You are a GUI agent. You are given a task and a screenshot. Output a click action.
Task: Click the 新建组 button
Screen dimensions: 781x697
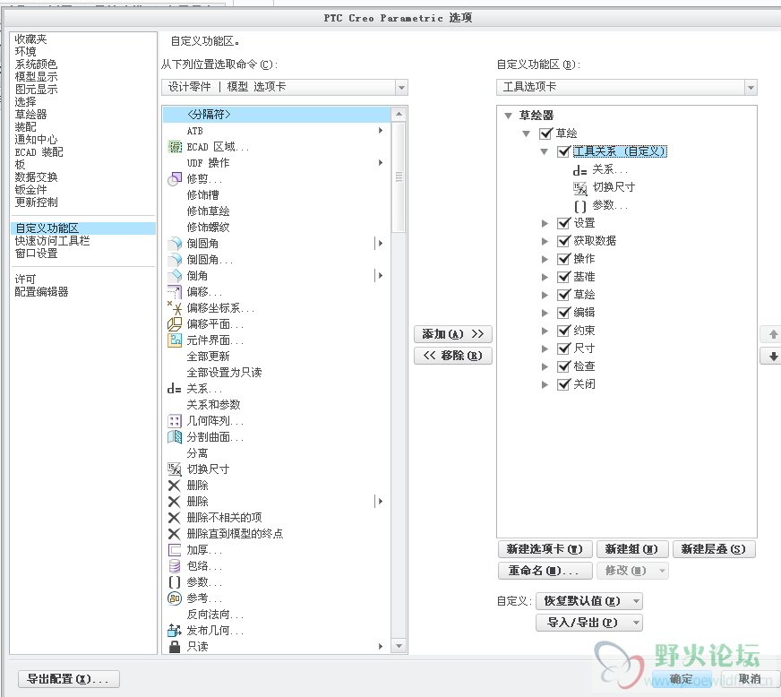pos(631,549)
